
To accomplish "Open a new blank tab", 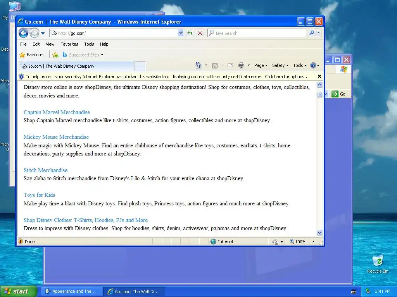I will pos(140,66).
